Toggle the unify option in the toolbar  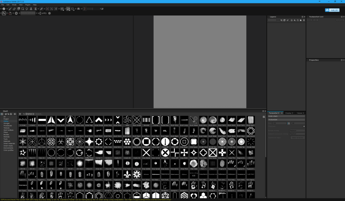click(x=42, y=13)
